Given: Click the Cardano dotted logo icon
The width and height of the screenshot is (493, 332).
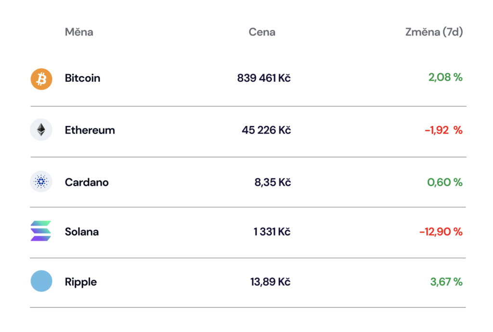Looking at the screenshot, I should click(41, 182).
